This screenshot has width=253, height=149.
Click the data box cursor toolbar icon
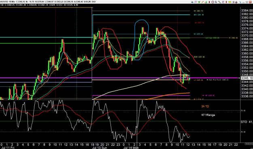pyautogui.click(x=216, y=2)
